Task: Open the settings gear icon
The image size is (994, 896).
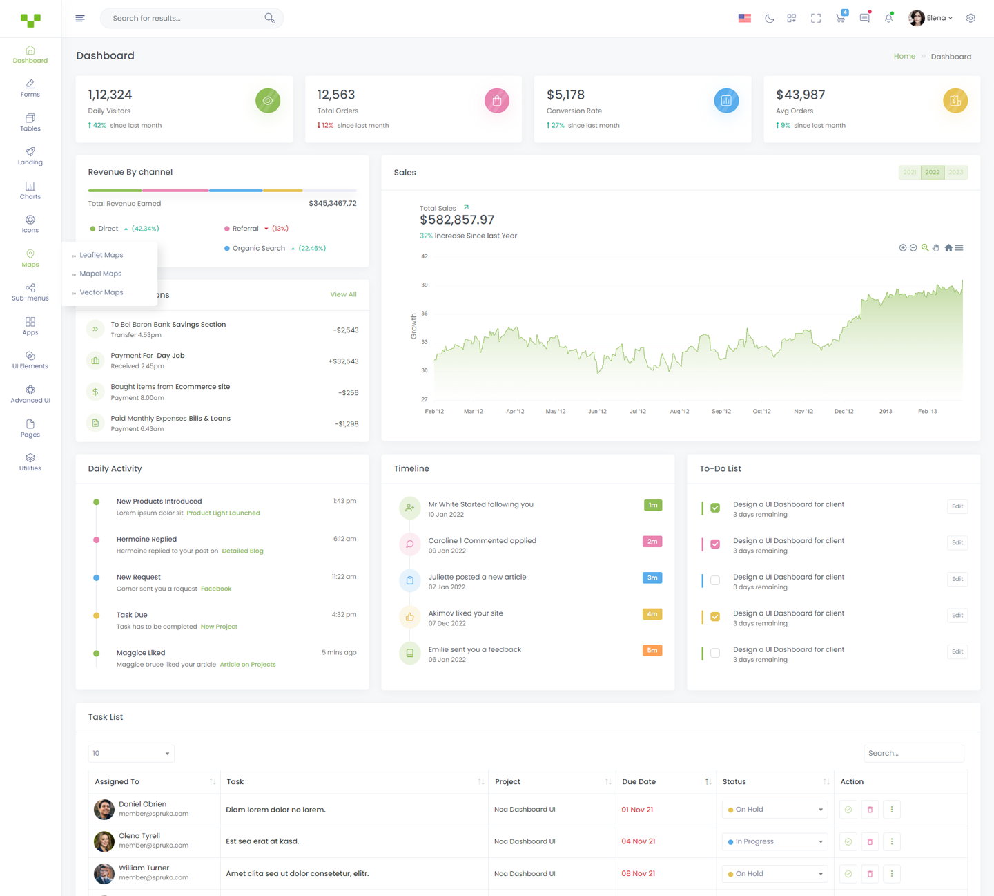Action: click(x=971, y=19)
